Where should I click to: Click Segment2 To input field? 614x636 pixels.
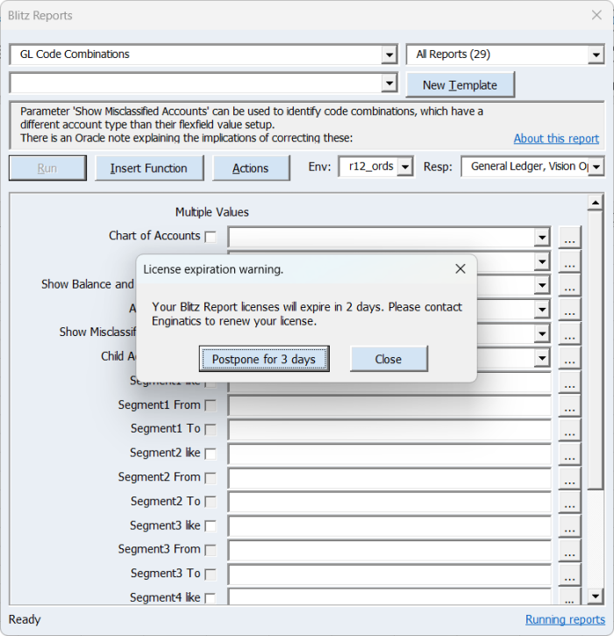point(389,503)
